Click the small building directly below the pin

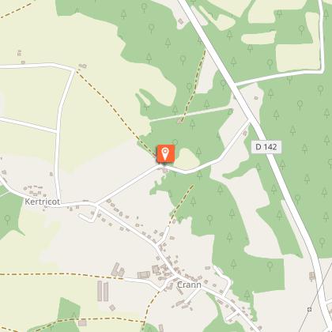click(x=165, y=171)
